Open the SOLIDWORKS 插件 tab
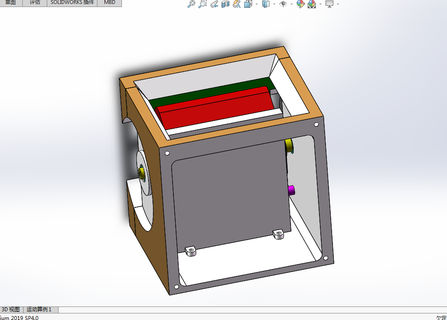 click(72, 3)
